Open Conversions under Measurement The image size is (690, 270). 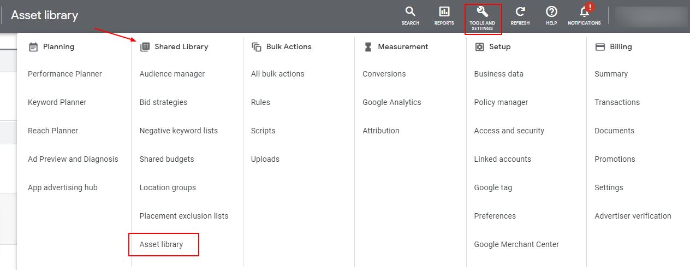pyautogui.click(x=384, y=74)
